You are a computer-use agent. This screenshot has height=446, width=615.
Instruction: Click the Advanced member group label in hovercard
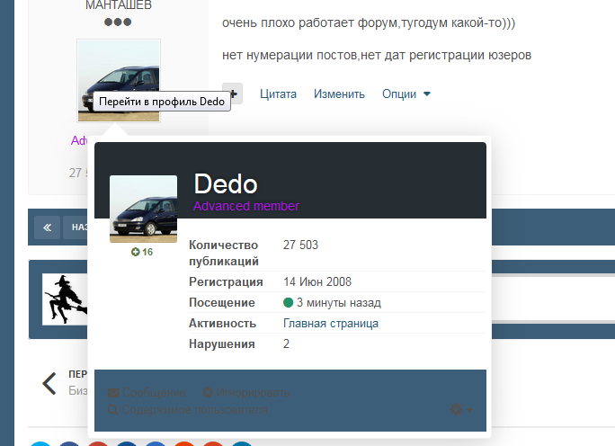coord(246,206)
